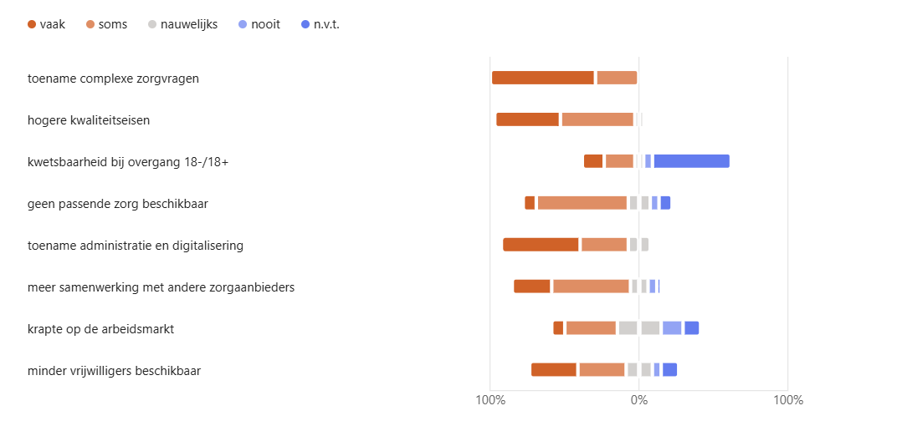This screenshot has width=897, height=421.
Task: Click n.v.t. blue bar of kwetsbaarheid bij overgang
Action: (691, 161)
